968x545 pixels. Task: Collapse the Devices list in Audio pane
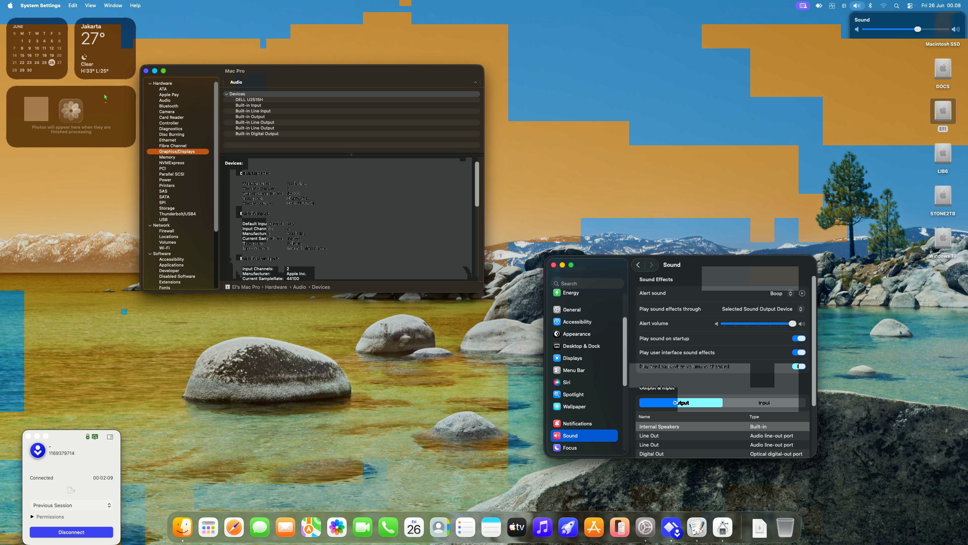pos(226,94)
